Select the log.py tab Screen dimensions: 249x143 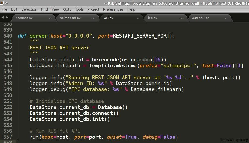pos(153,18)
